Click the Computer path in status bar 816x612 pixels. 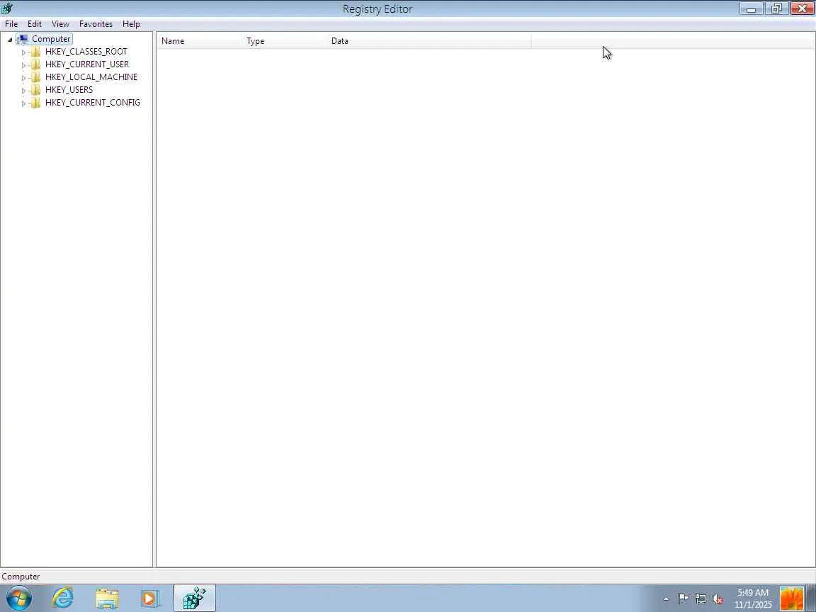tap(21, 577)
